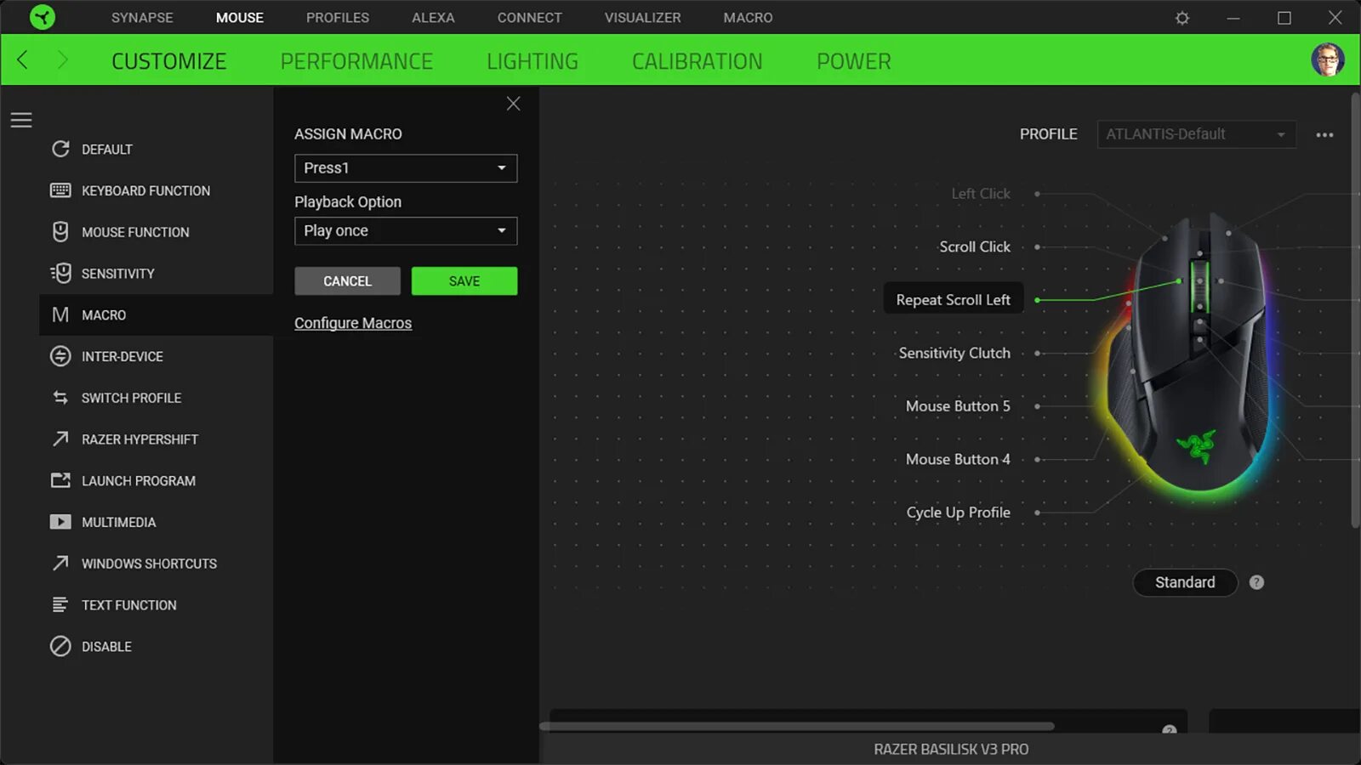Open the Configure Macros link
This screenshot has height=765, width=1361.
click(353, 323)
